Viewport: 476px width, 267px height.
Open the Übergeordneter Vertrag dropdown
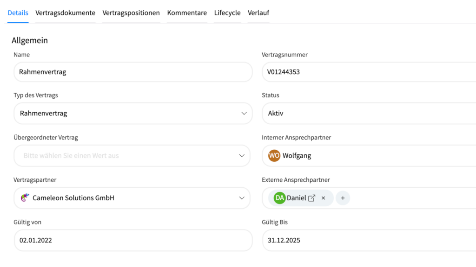click(132, 156)
